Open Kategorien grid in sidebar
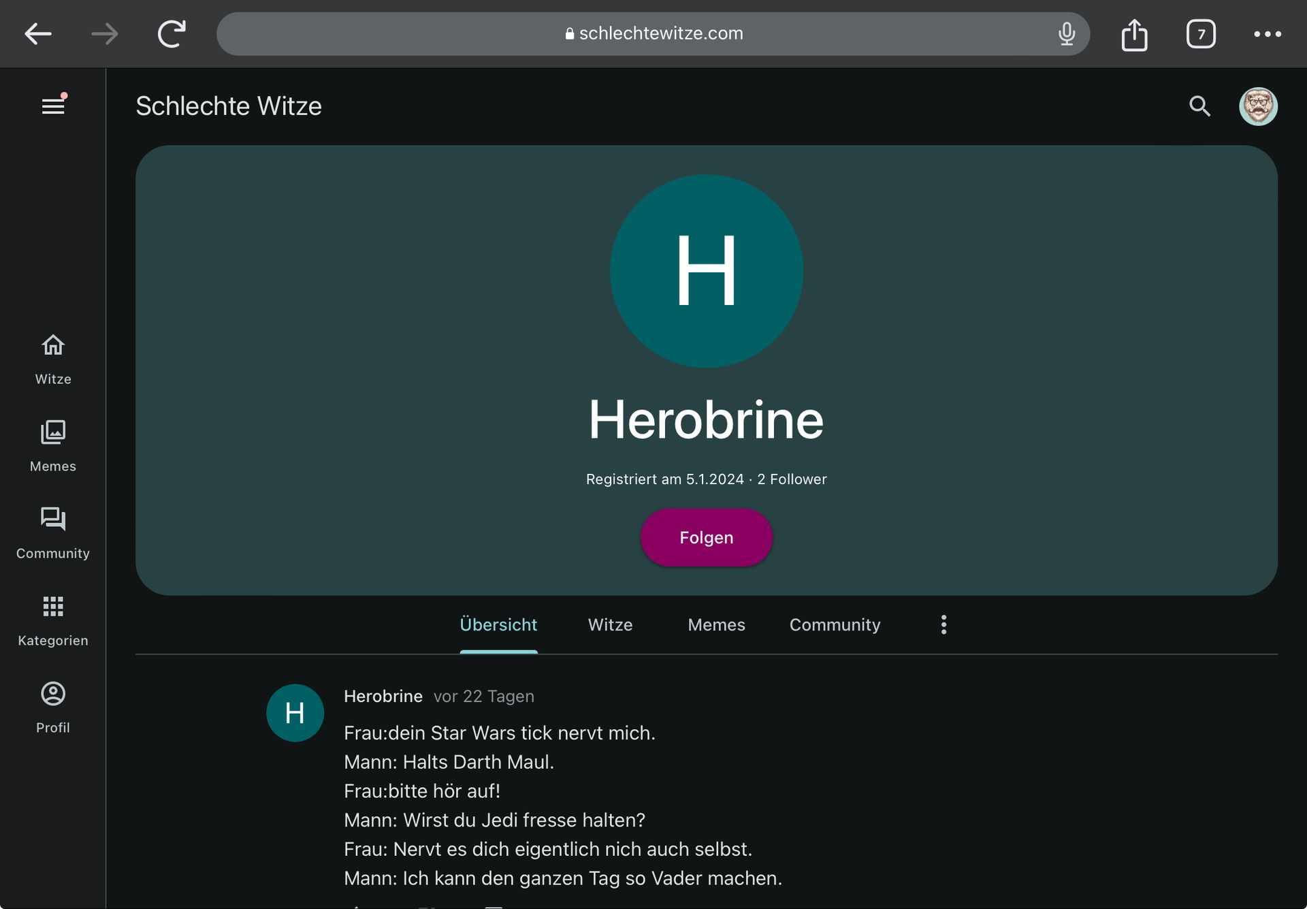This screenshot has width=1307, height=909. coord(53,621)
